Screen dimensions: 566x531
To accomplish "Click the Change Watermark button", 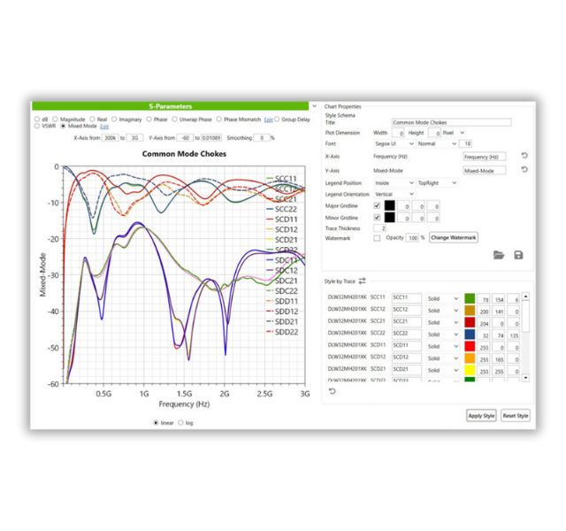I will pyautogui.click(x=454, y=238).
